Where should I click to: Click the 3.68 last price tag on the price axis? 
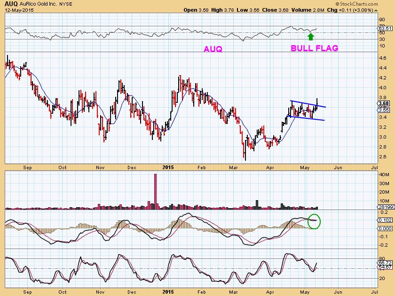click(383, 103)
